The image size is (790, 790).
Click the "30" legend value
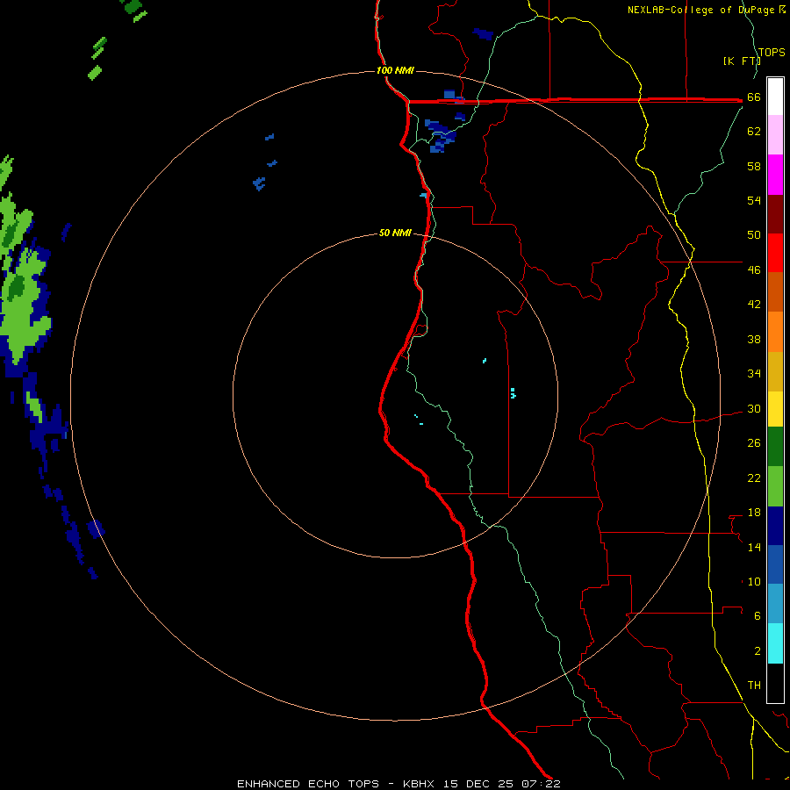pos(754,408)
